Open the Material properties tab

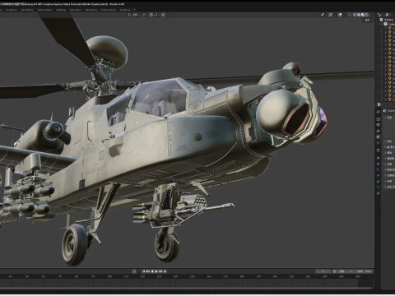point(378,193)
